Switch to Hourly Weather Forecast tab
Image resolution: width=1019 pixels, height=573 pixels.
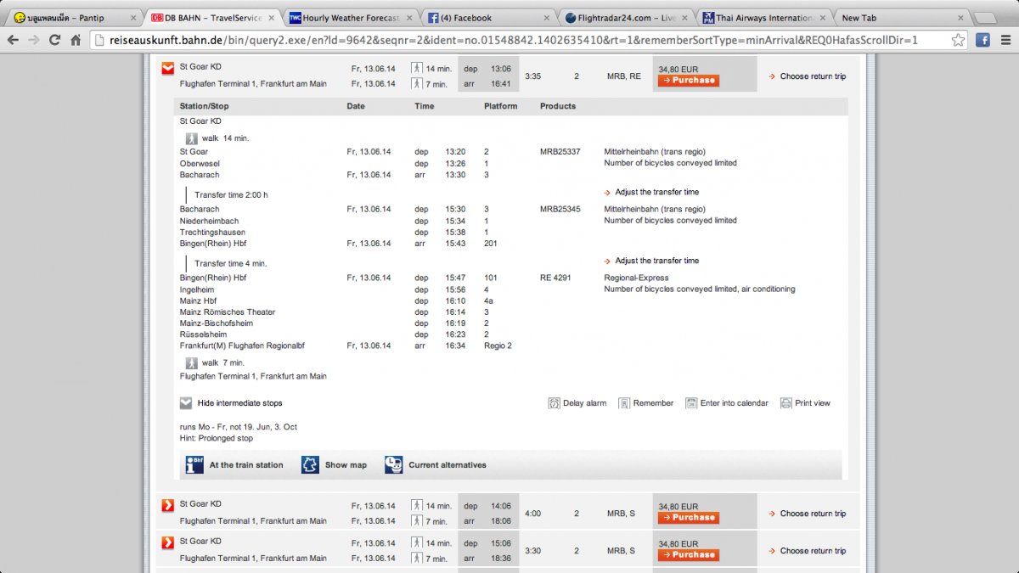click(x=350, y=17)
